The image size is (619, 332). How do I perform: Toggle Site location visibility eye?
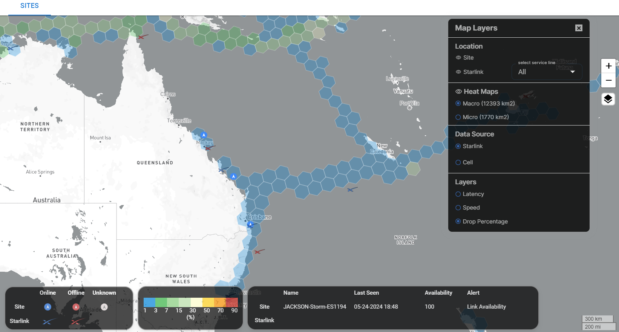[x=458, y=58]
